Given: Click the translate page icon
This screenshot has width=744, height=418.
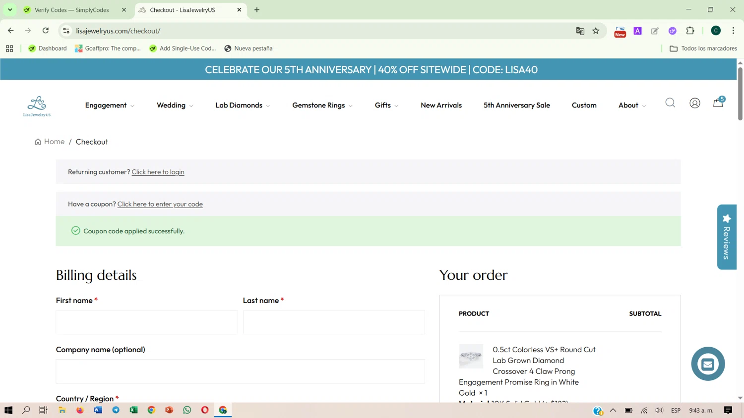Looking at the screenshot, I should [x=580, y=31].
